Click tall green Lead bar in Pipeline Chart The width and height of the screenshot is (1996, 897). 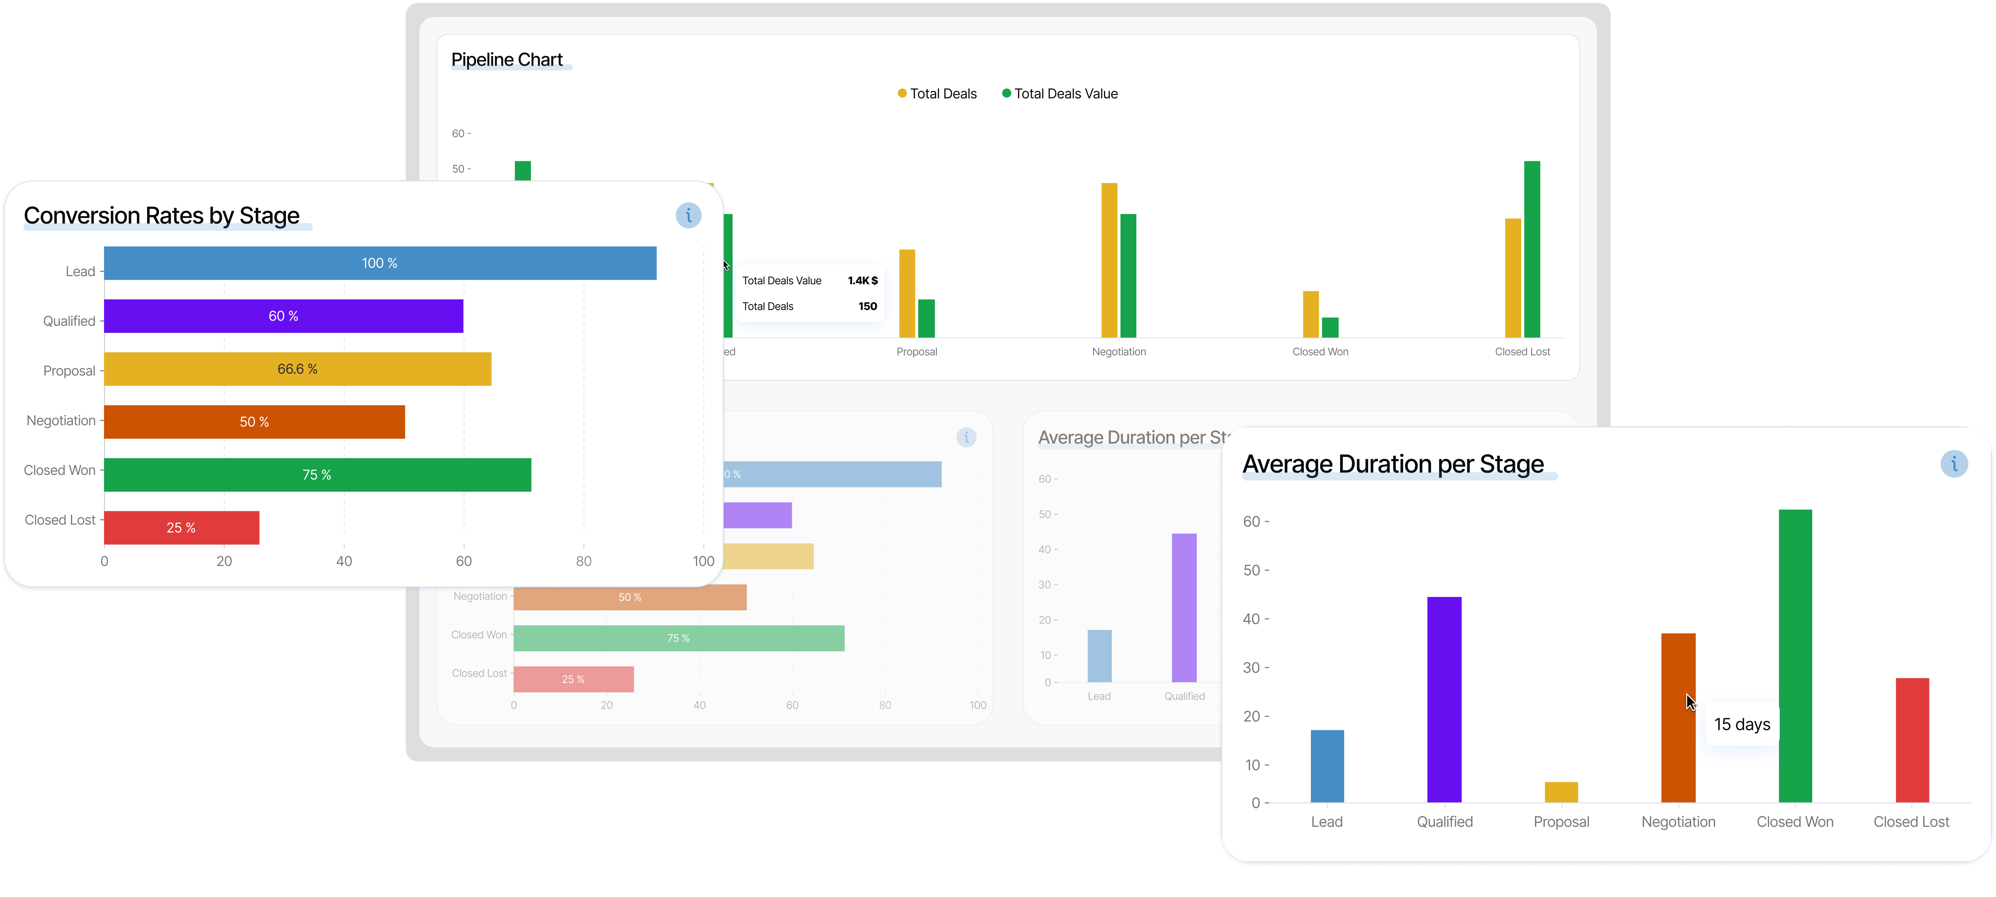pyautogui.click(x=522, y=171)
